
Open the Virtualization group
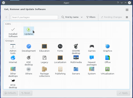coord(107,71)
